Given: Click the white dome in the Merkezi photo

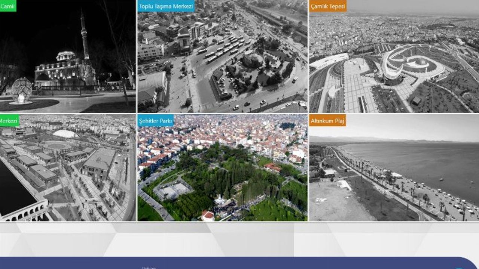Looking at the screenshot, I should click(65, 134).
